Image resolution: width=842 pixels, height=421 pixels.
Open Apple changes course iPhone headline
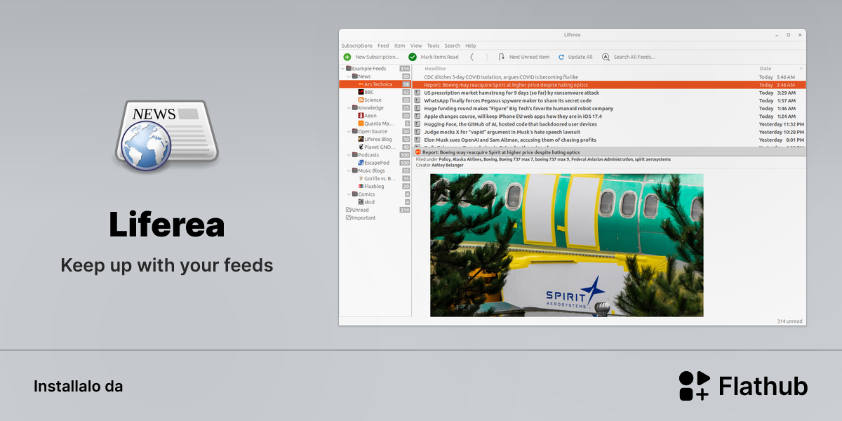[x=512, y=116]
